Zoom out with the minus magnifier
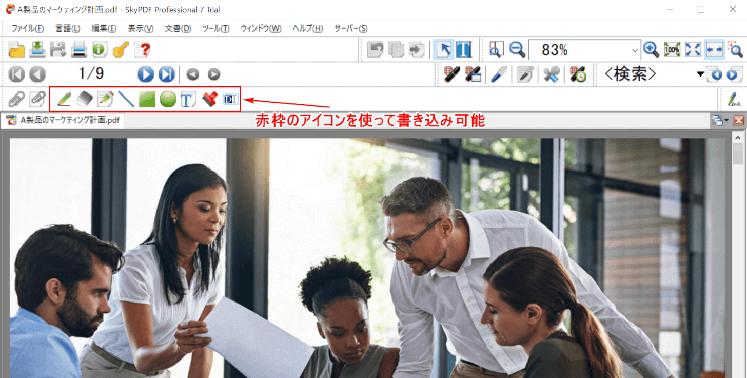 517,49
